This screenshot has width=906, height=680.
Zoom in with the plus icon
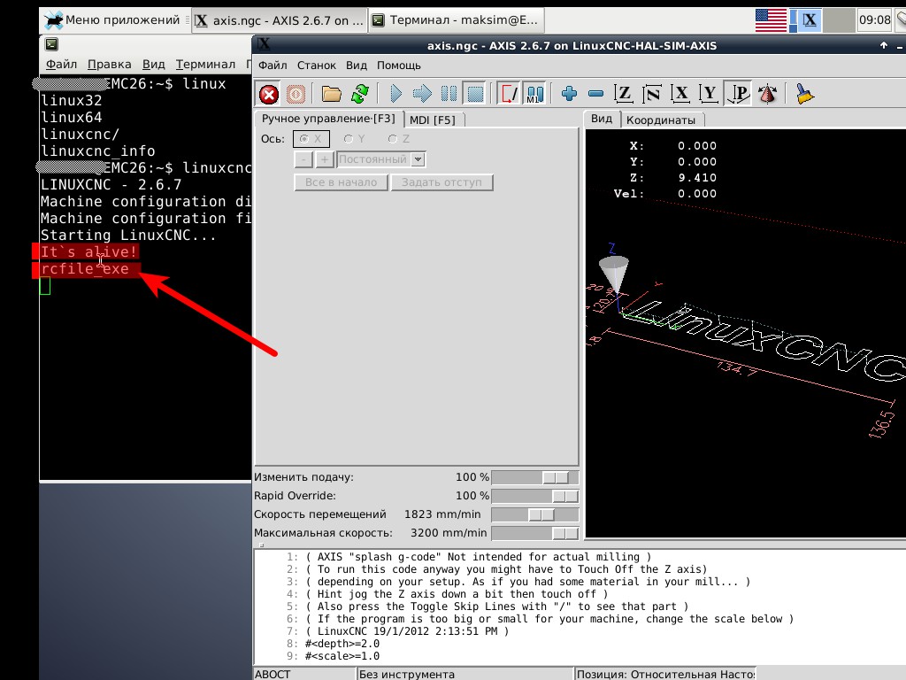pyautogui.click(x=569, y=94)
